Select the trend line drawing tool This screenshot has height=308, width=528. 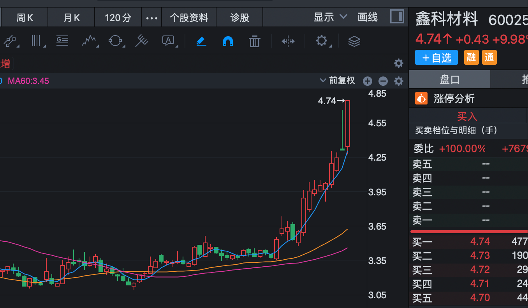point(11,41)
